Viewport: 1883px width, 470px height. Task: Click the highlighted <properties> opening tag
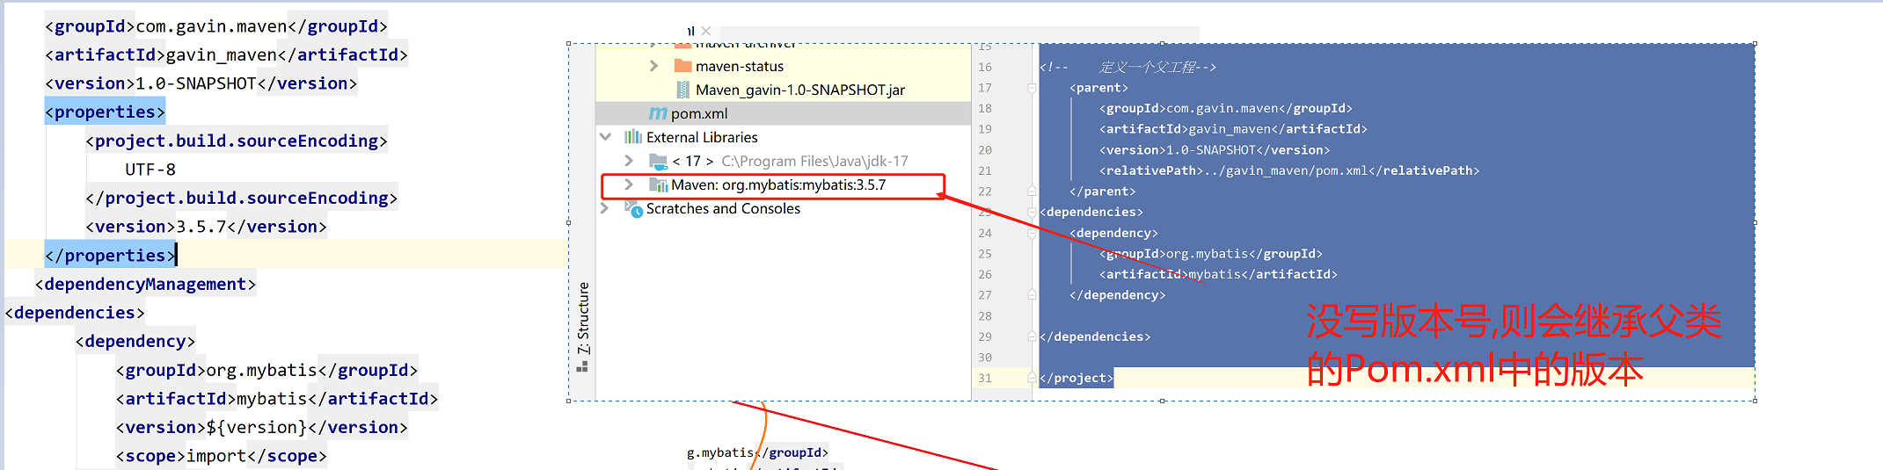click(x=106, y=112)
